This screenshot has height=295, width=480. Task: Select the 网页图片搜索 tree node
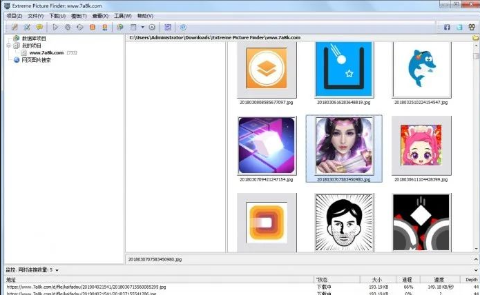click(36, 60)
